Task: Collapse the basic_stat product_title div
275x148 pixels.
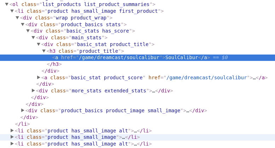Action: (x=39, y=45)
